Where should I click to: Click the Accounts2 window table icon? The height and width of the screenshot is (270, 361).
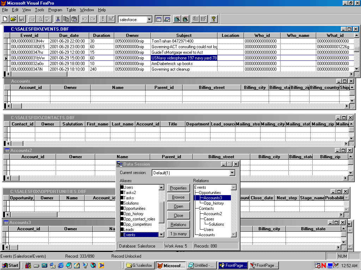click(x=7, y=150)
